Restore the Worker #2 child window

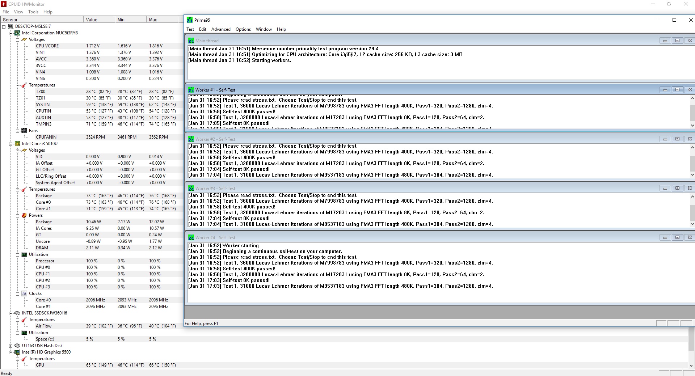(x=677, y=139)
